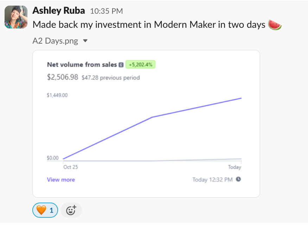Click the View more link
This screenshot has height=230, width=308.
pyautogui.click(x=61, y=180)
